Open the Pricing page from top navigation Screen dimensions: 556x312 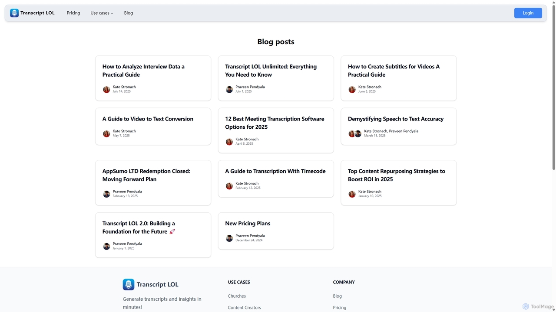[x=73, y=13]
